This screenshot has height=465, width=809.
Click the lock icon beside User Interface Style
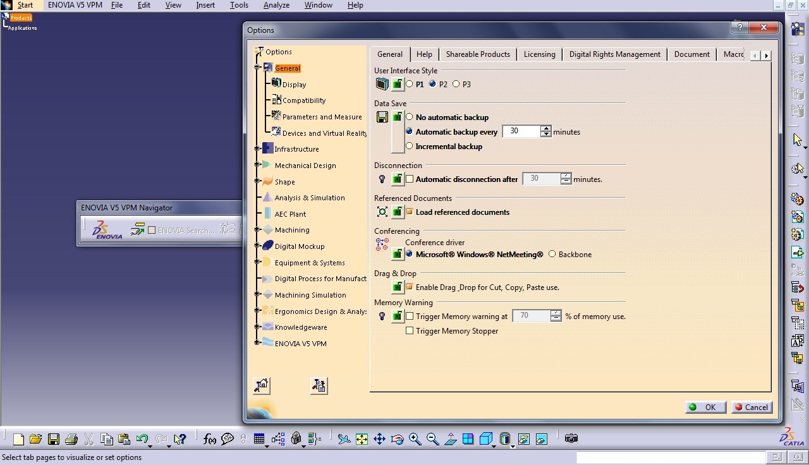(397, 84)
